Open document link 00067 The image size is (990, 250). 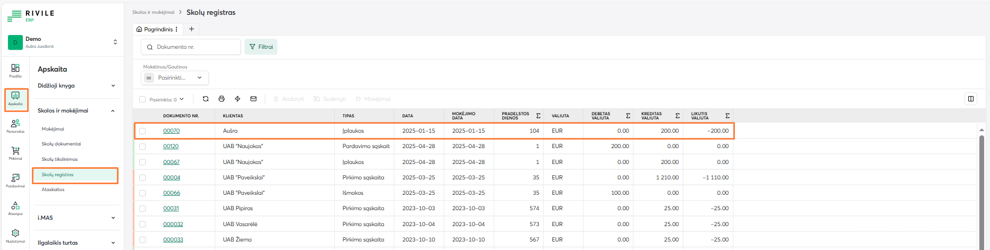coord(171,162)
